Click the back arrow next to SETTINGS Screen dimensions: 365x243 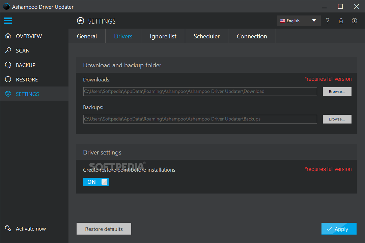(x=81, y=21)
